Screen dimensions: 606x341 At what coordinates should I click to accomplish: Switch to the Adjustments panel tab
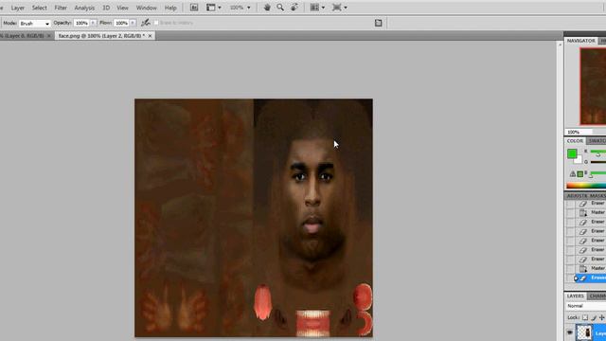[x=578, y=196]
